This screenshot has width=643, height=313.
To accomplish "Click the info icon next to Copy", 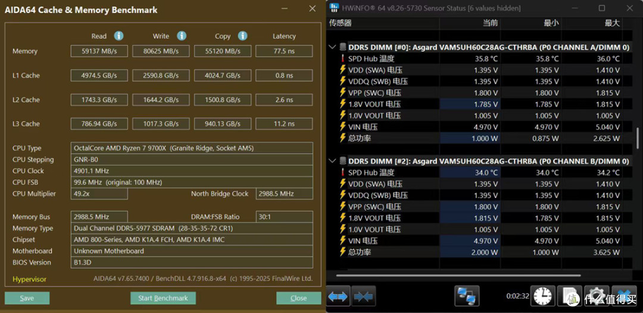I will [x=242, y=36].
